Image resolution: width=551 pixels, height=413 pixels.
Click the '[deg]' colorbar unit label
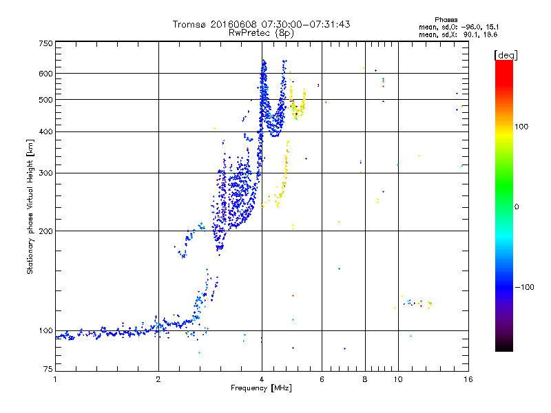click(506, 55)
